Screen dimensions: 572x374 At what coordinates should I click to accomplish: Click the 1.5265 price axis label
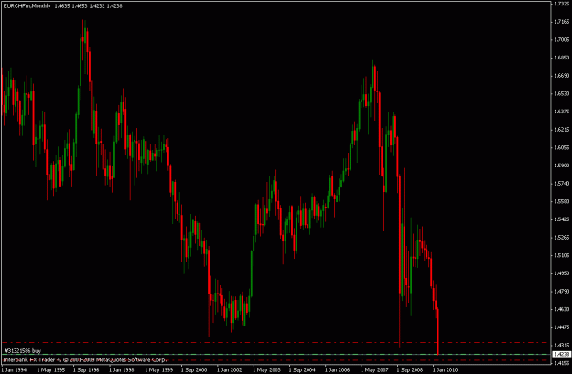(562, 238)
